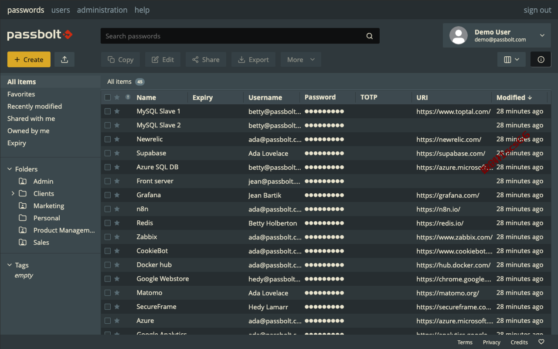Open the Credits footer link
Screen dimensions: 558x349
(519, 342)
